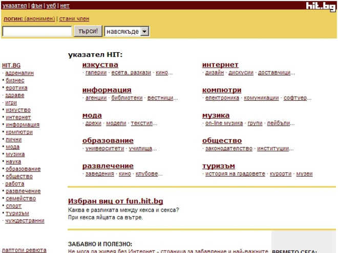Open the университети subcategory
Image resolution: width=338 pixels, height=253 pixels.
(x=105, y=148)
